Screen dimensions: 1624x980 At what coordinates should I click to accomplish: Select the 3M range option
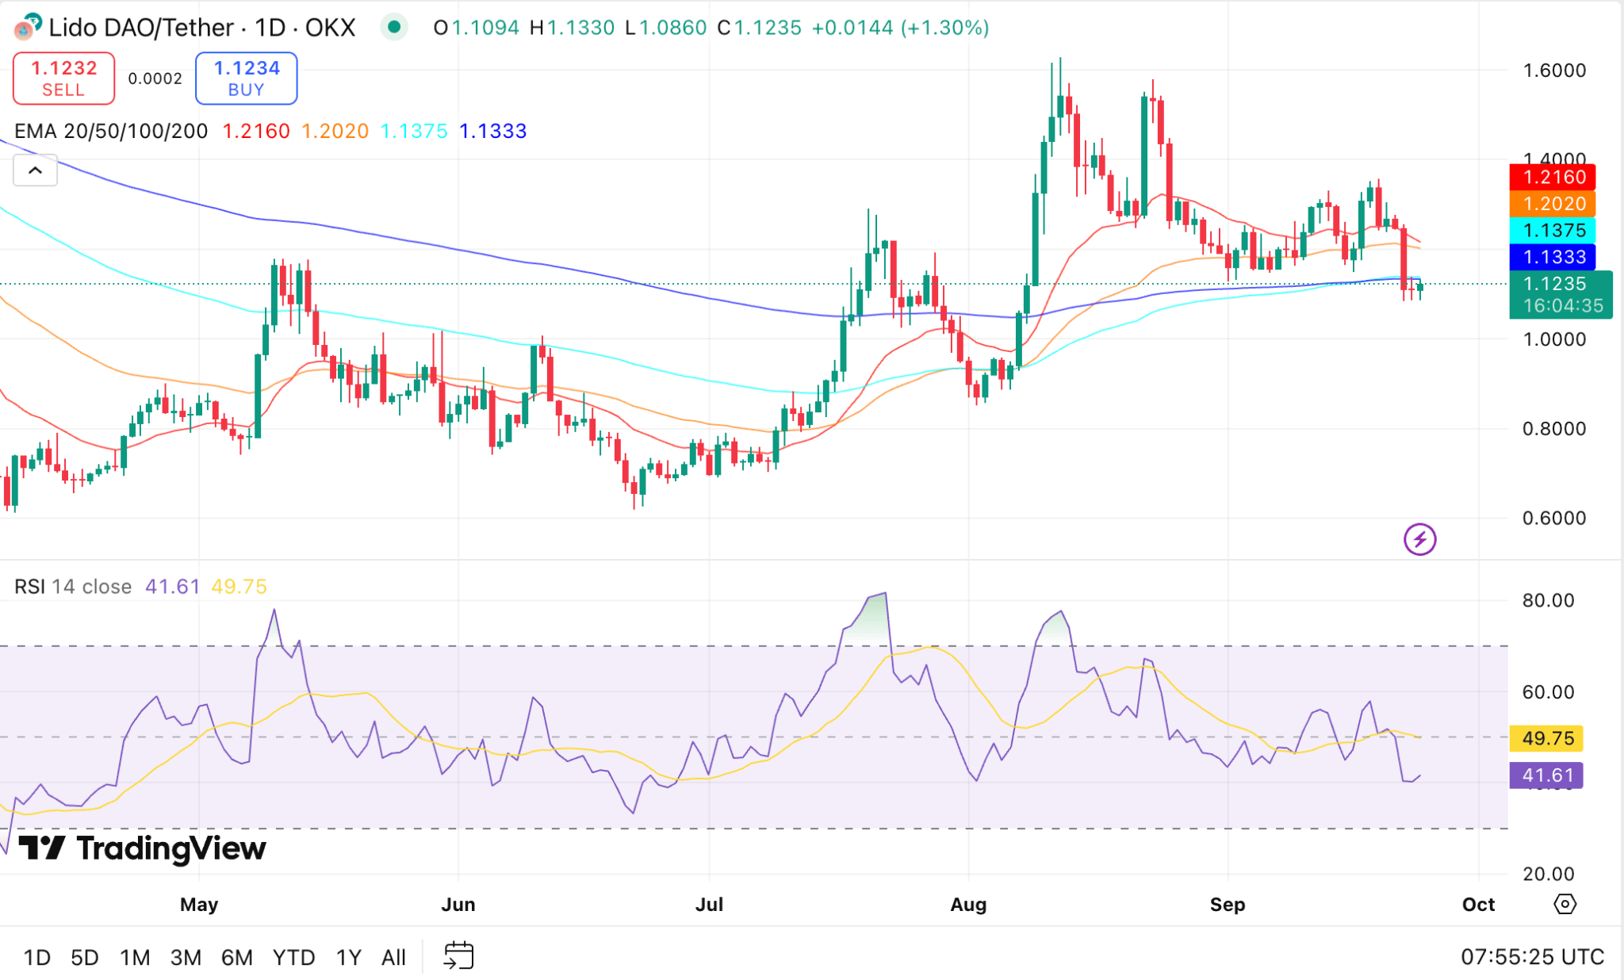coord(186,957)
